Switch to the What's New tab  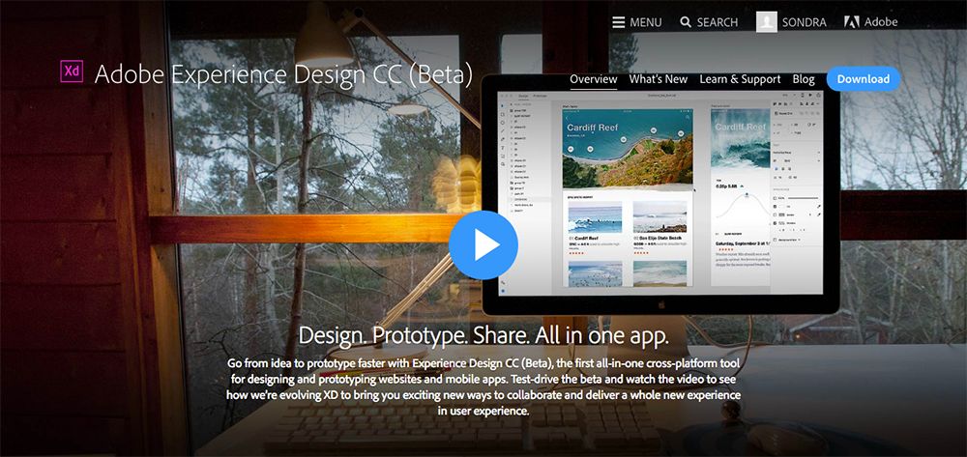[x=658, y=79]
